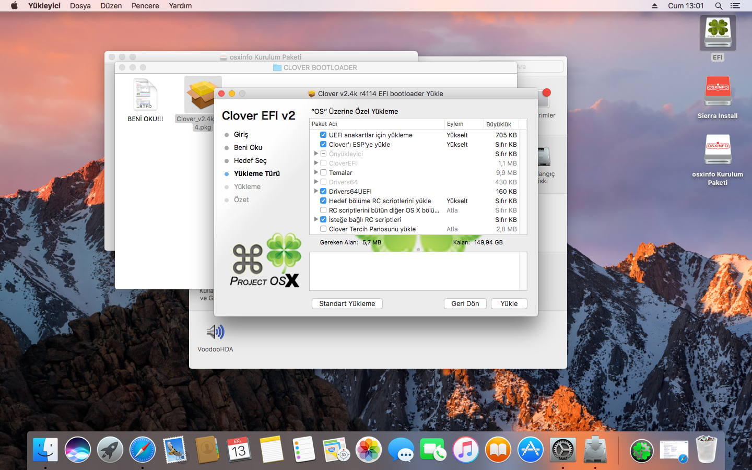Open the BENİ OKU!!! RTF document icon
The image size is (752, 470).
[145, 95]
